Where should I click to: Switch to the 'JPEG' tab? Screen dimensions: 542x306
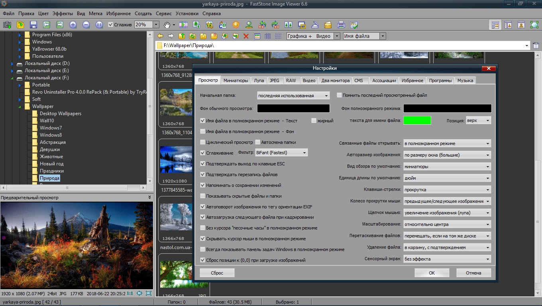pyautogui.click(x=275, y=80)
